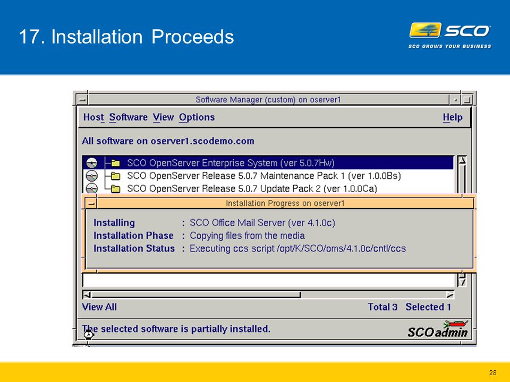510x382 pixels.
Task: Click the 'Executing ccs script' status text
Action: point(297,248)
